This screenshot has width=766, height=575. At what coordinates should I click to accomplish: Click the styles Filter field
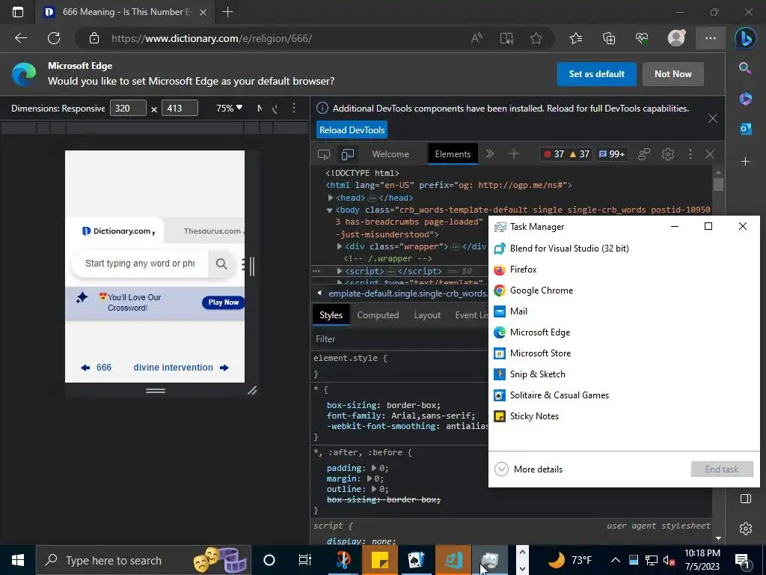[x=399, y=339]
